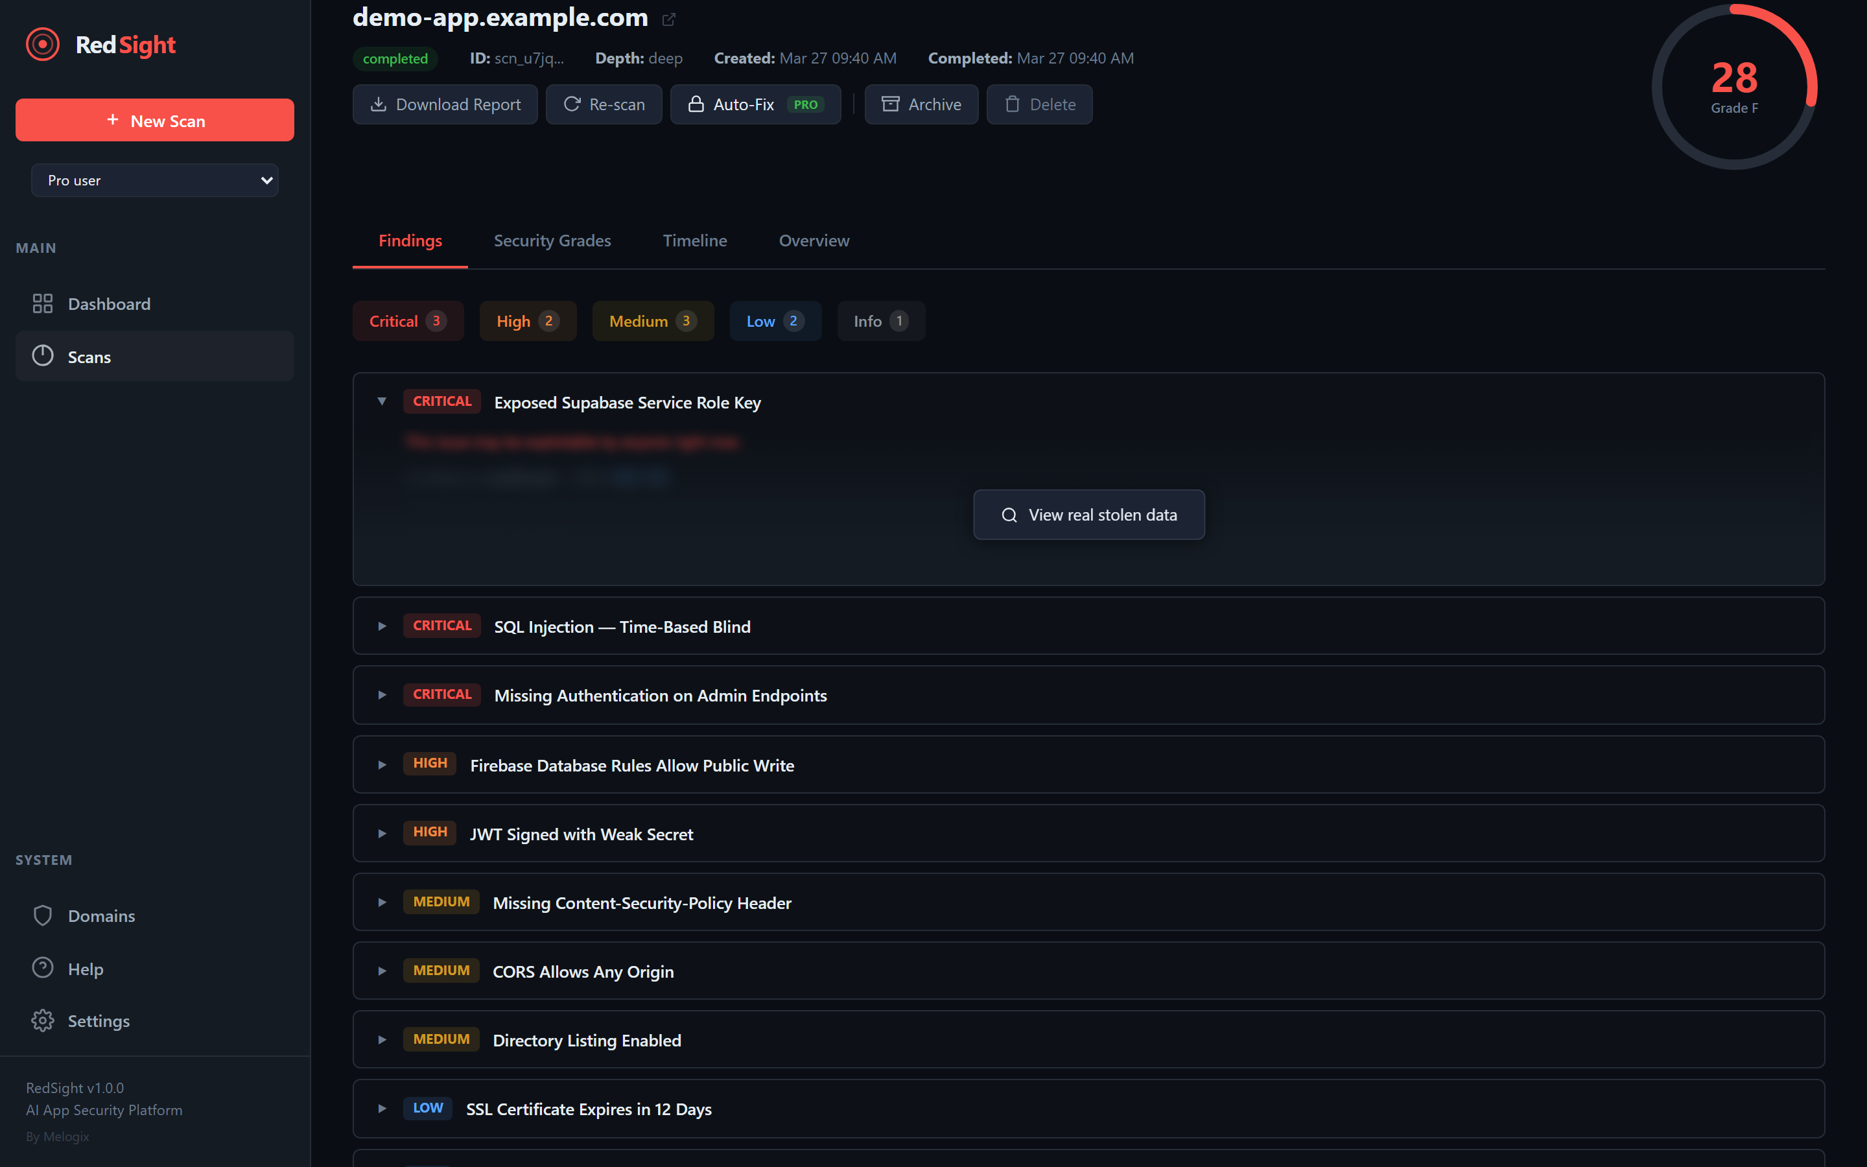Open the Pro user dropdown
The height and width of the screenshot is (1167, 1867).
[x=154, y=180]
